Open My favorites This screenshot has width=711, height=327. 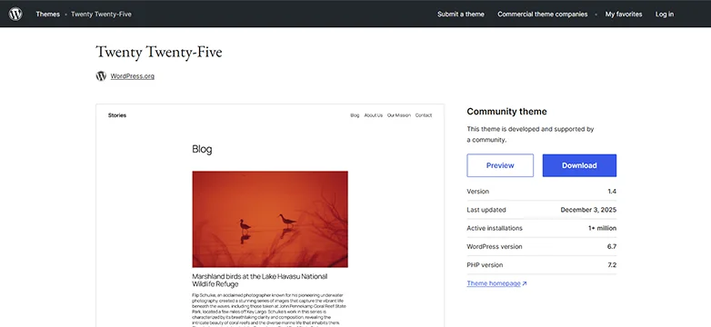pyautogui.click(x=624, y=14)
